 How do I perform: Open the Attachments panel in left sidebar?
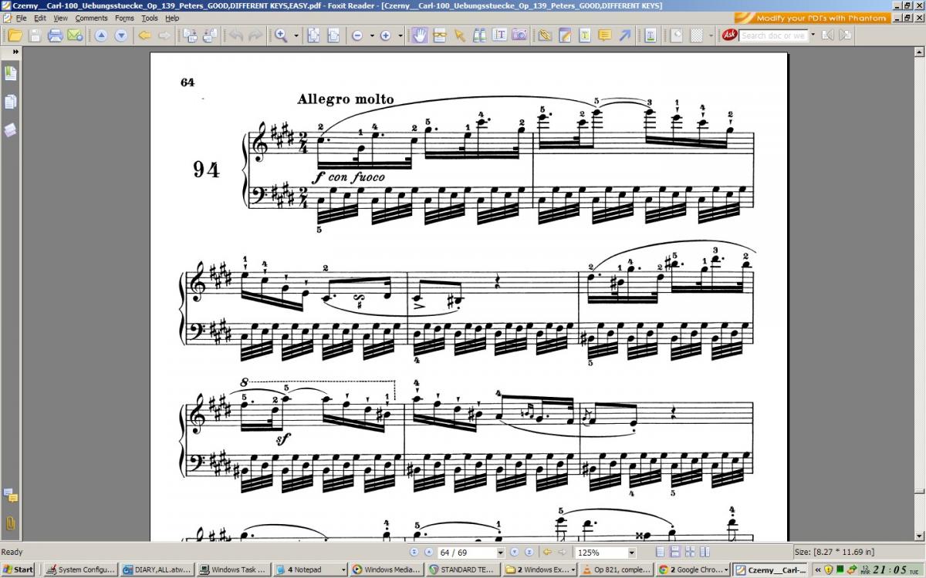(11, 524)
